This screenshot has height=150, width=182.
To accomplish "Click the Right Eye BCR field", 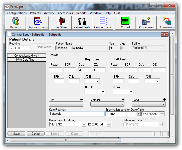I will pyautogui.click(x=70, y=70).
